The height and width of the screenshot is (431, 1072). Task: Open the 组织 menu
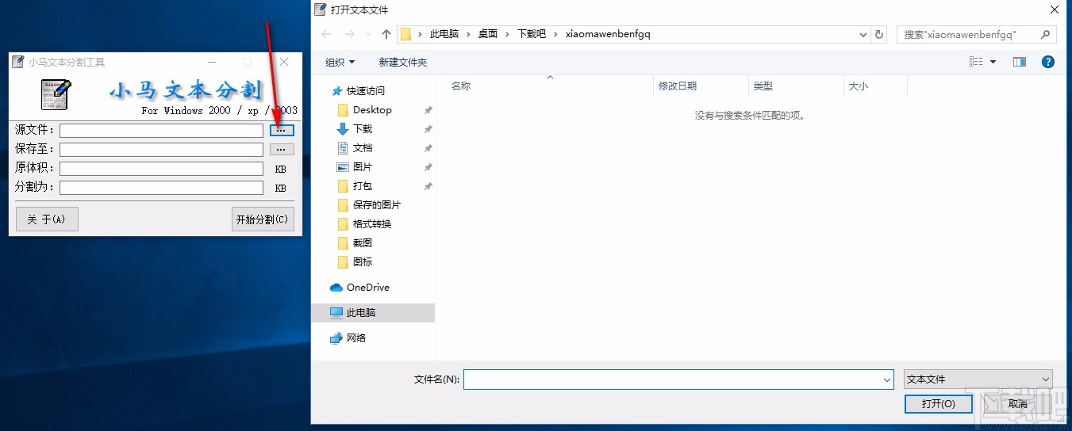coord(340,62)
